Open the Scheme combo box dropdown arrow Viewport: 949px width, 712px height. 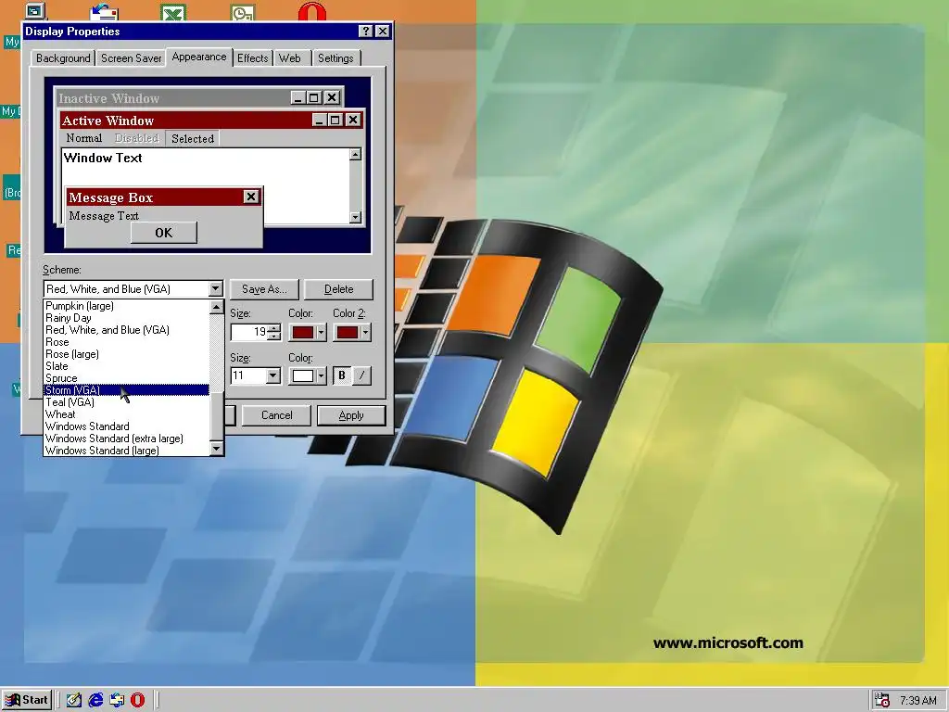pos(215,289)
